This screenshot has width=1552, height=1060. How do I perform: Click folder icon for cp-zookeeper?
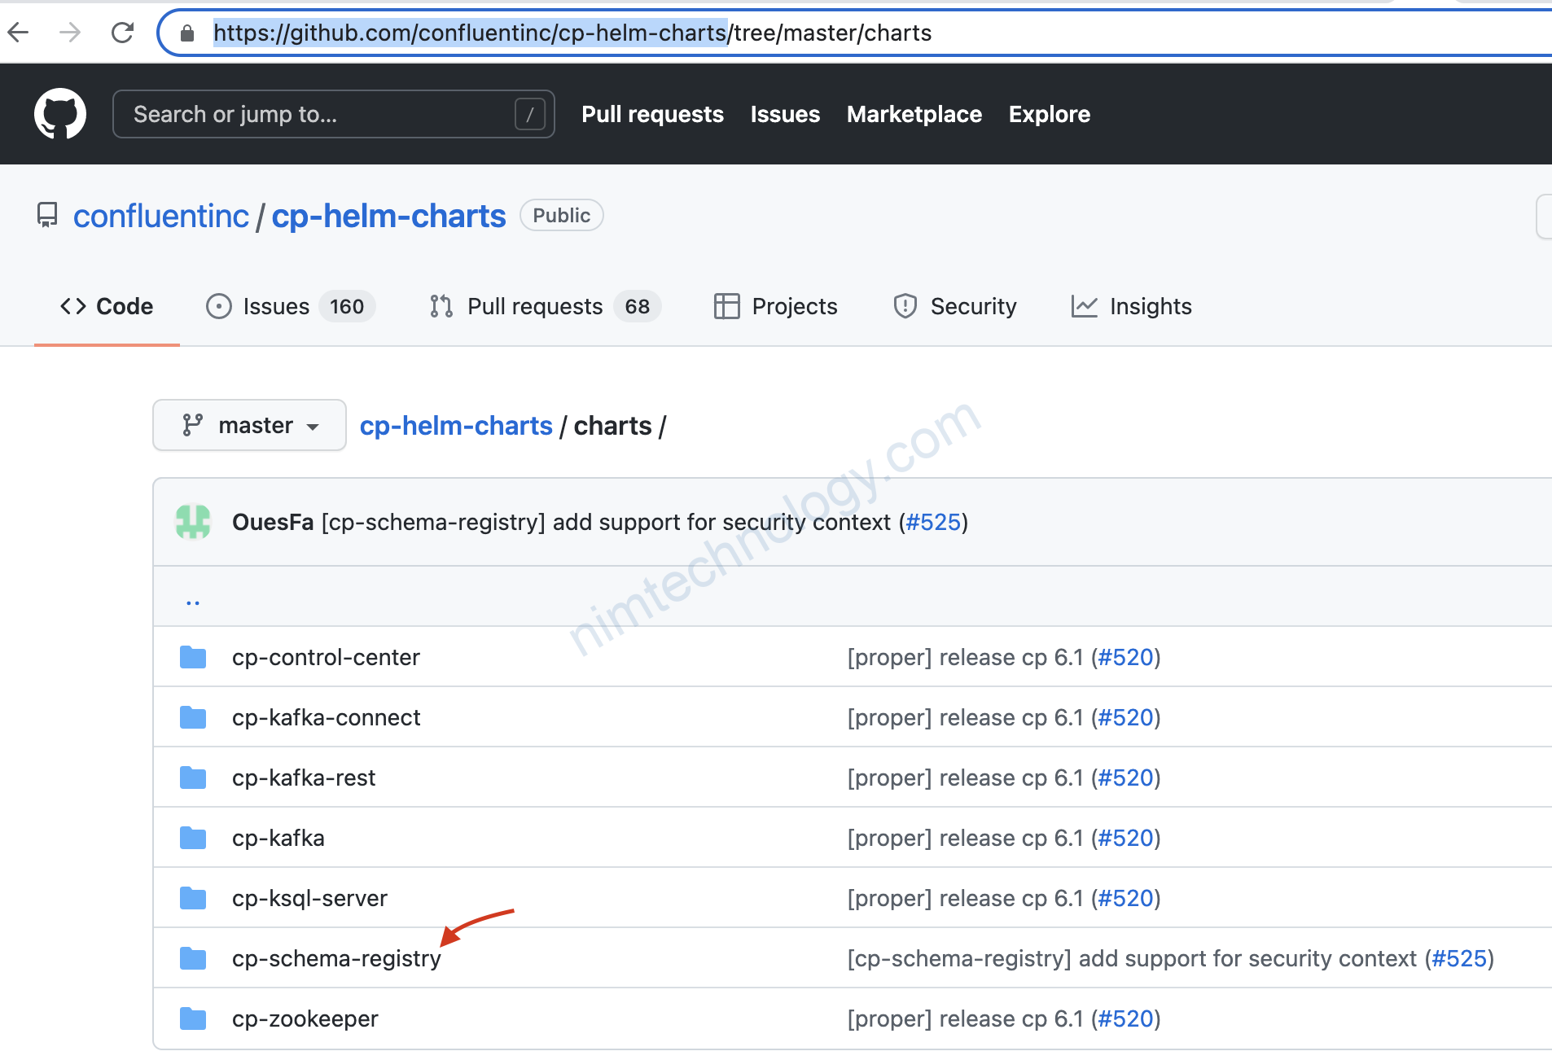tap(193, 1018)
